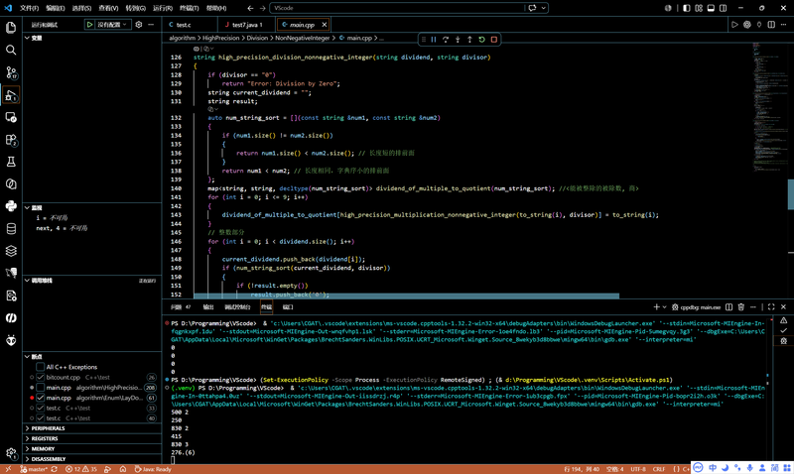Viewport: 794px width, 474px height.
Task: Click the Step Into debug button
Action: 458,40
